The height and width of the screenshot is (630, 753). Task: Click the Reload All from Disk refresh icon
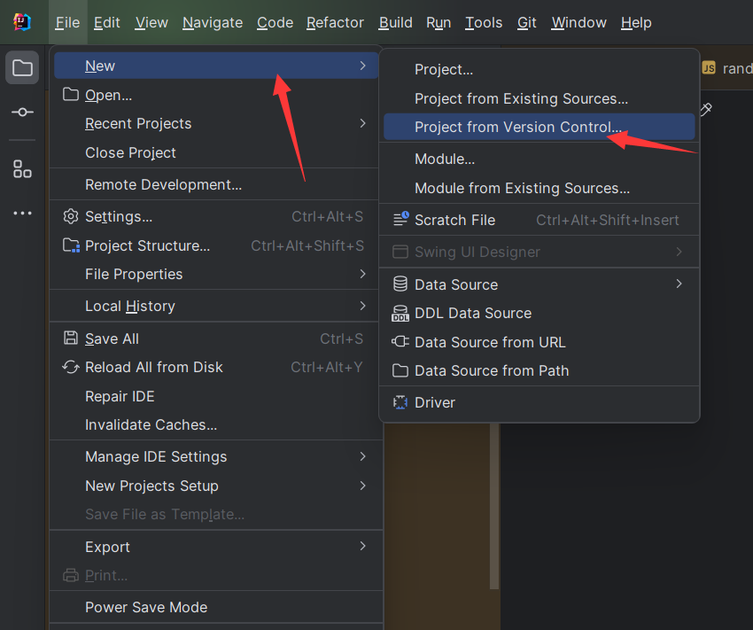point(71,368)
